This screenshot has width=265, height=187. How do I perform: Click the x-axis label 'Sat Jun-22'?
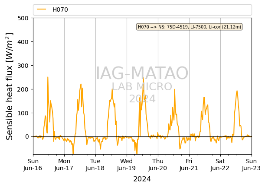220,165
